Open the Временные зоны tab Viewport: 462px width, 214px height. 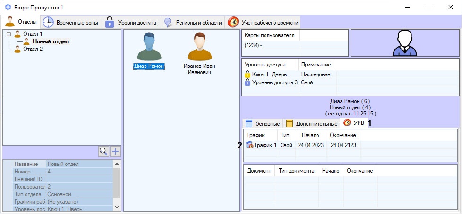[71, 22]
